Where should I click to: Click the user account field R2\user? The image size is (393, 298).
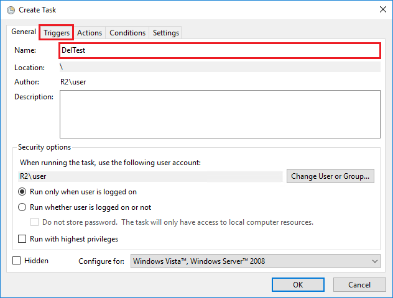click(x=150, y=176)
